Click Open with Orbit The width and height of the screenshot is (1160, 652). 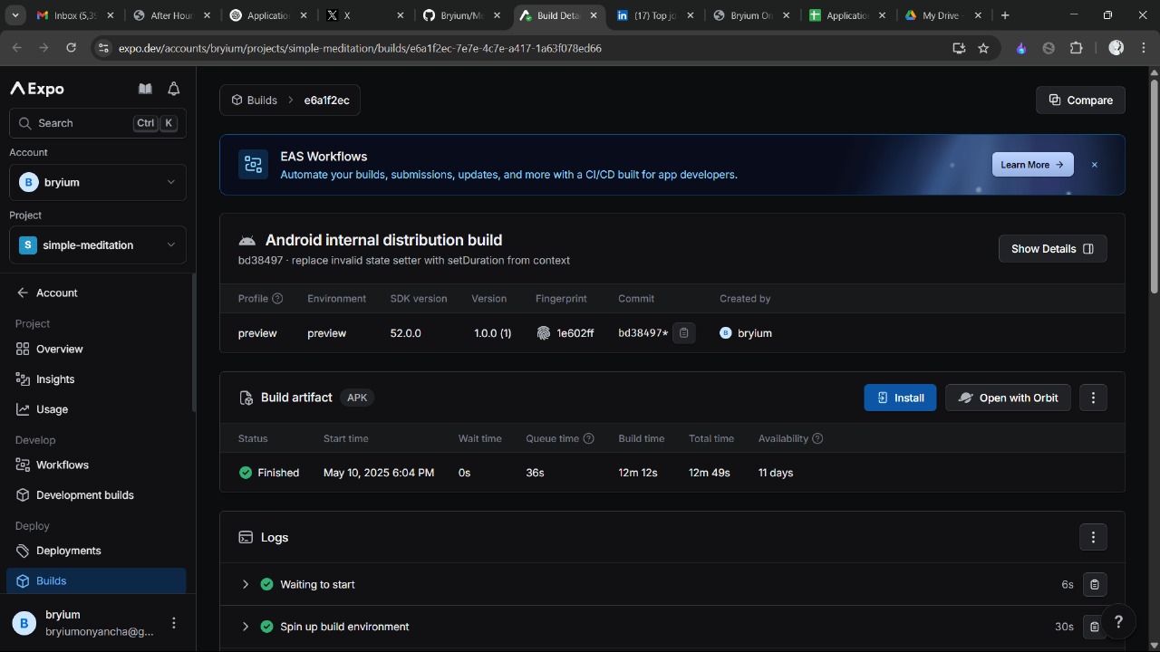pos(1008,398)
